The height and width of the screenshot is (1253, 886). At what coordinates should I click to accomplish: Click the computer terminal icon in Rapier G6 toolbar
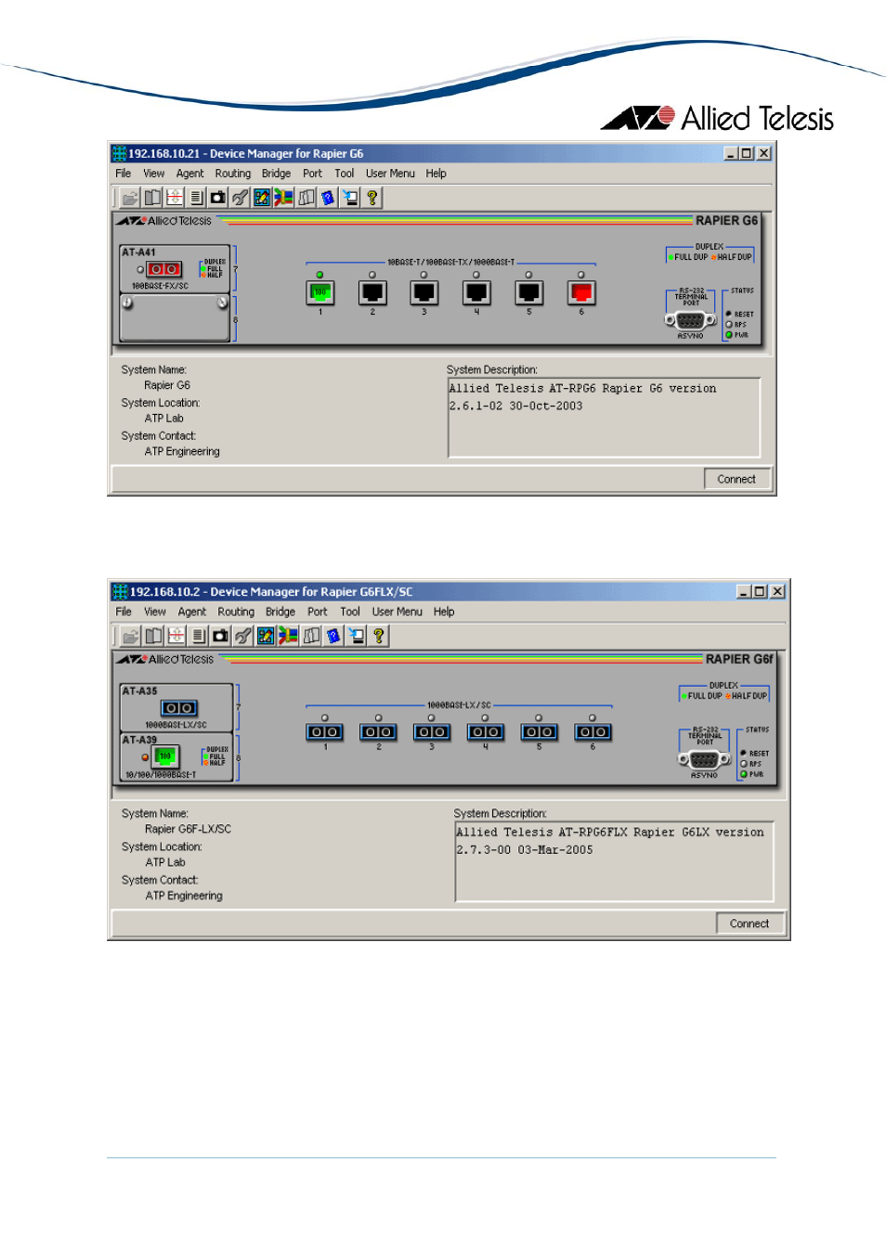coord(350,198)
